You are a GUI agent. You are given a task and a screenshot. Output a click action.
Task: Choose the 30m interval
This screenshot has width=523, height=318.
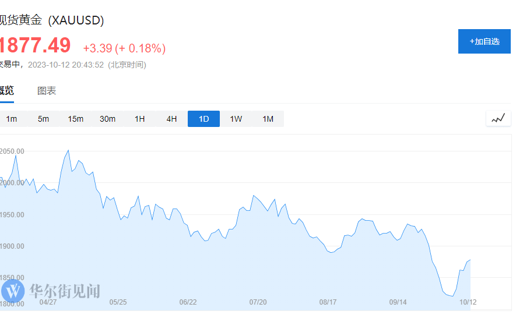click(107, 119)
